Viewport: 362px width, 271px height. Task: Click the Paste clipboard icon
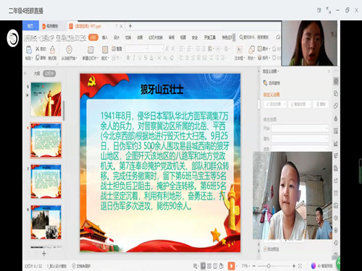point(29,50)
